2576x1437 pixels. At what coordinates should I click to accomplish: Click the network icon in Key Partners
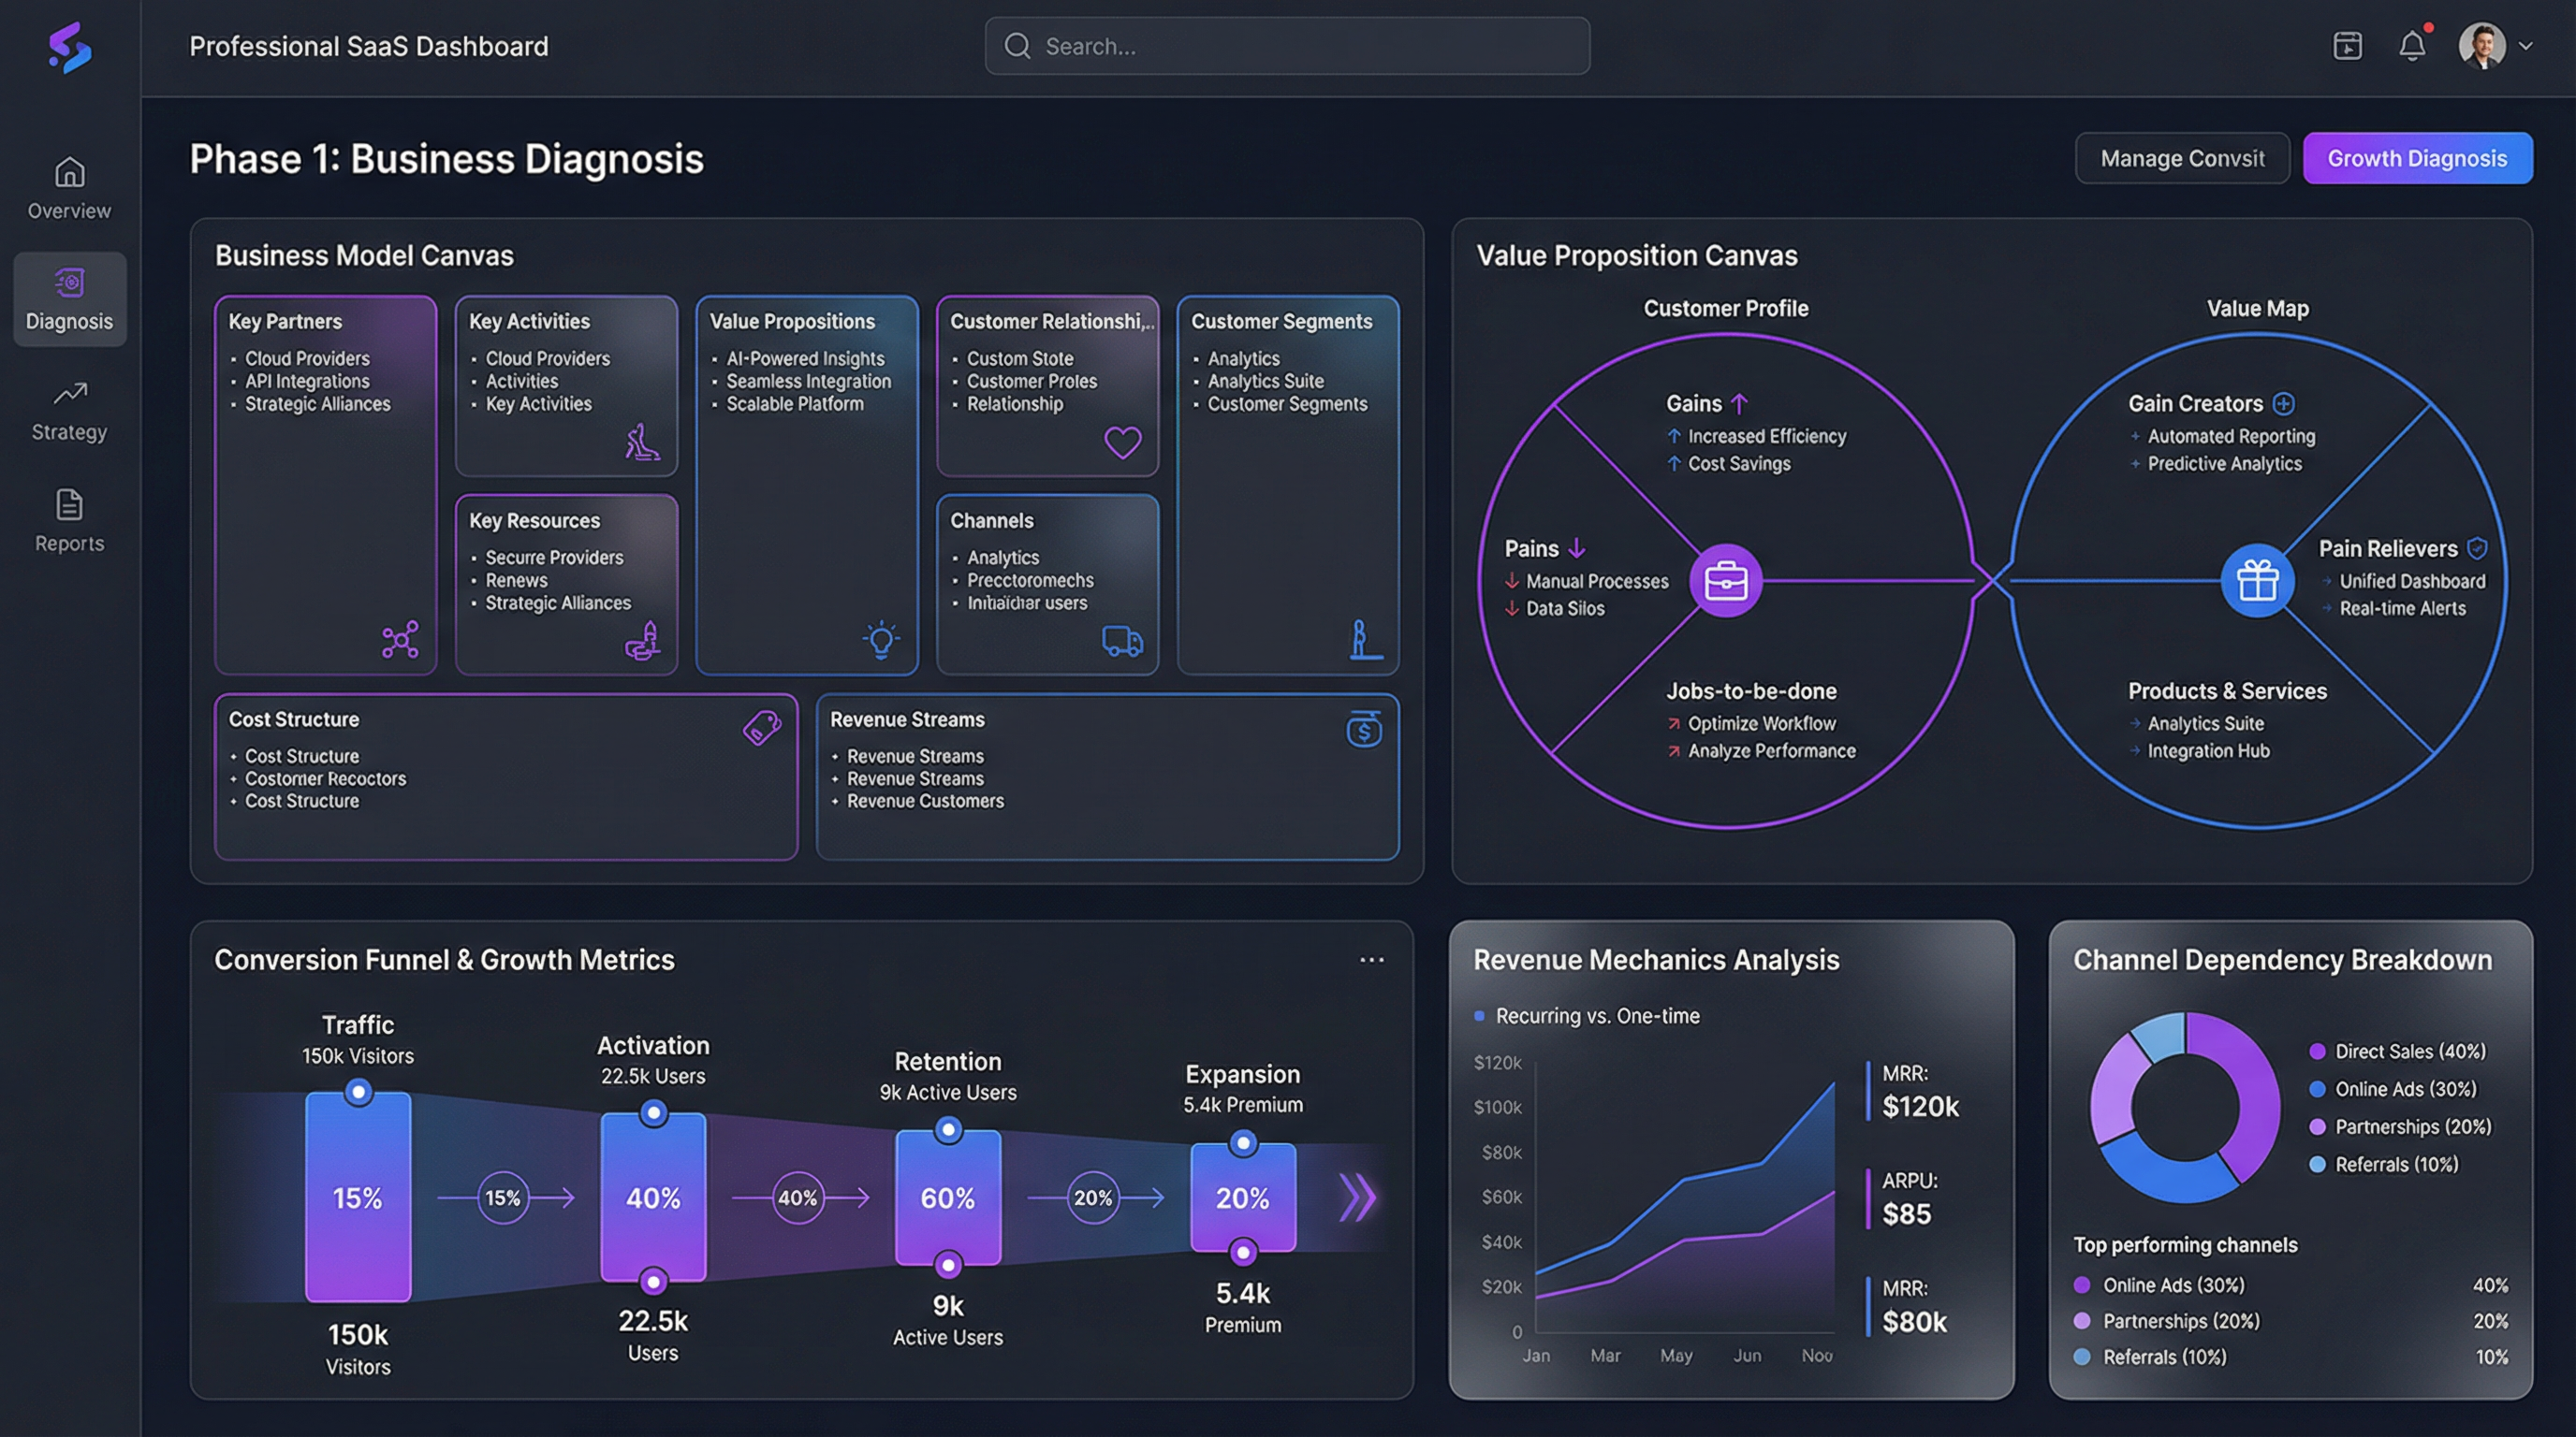[x=400, y=640]
